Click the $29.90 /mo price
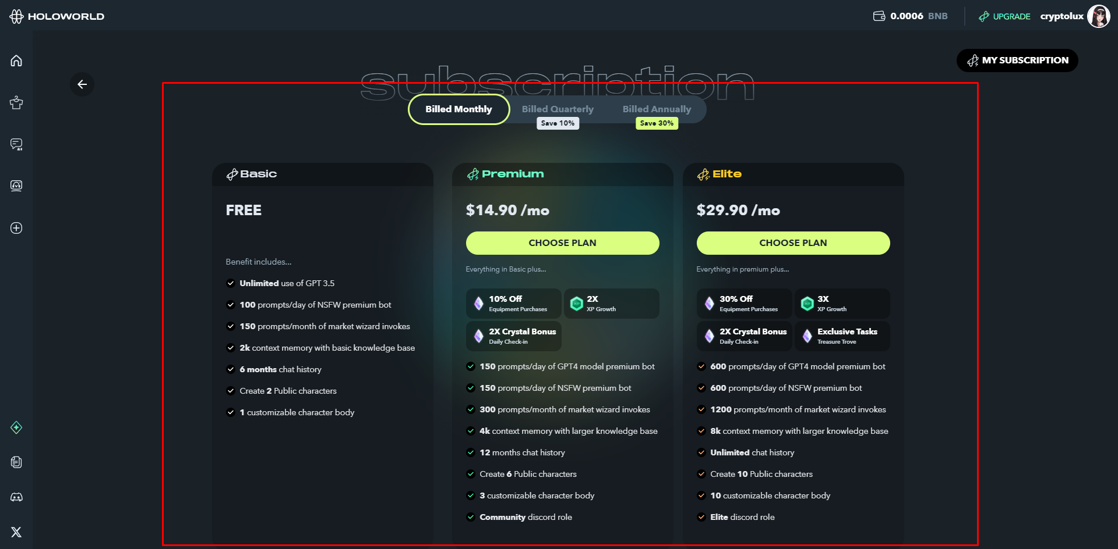Image resolution: width=1118 pixels, height=549 pixels. pos(738,211)
